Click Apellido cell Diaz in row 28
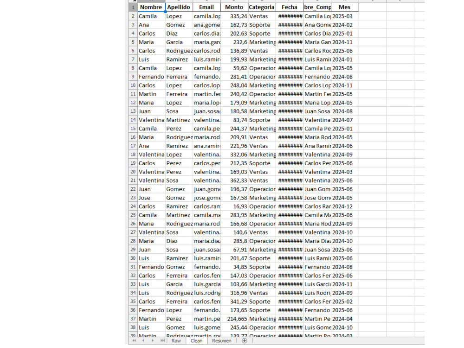The width and height of the screenshot is (464, 348). click(x=179, y=241)
